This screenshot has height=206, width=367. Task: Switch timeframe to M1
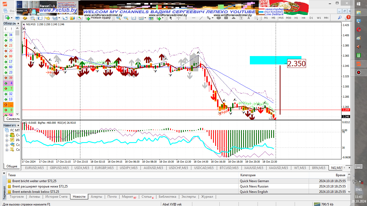(x=266, y=18)
